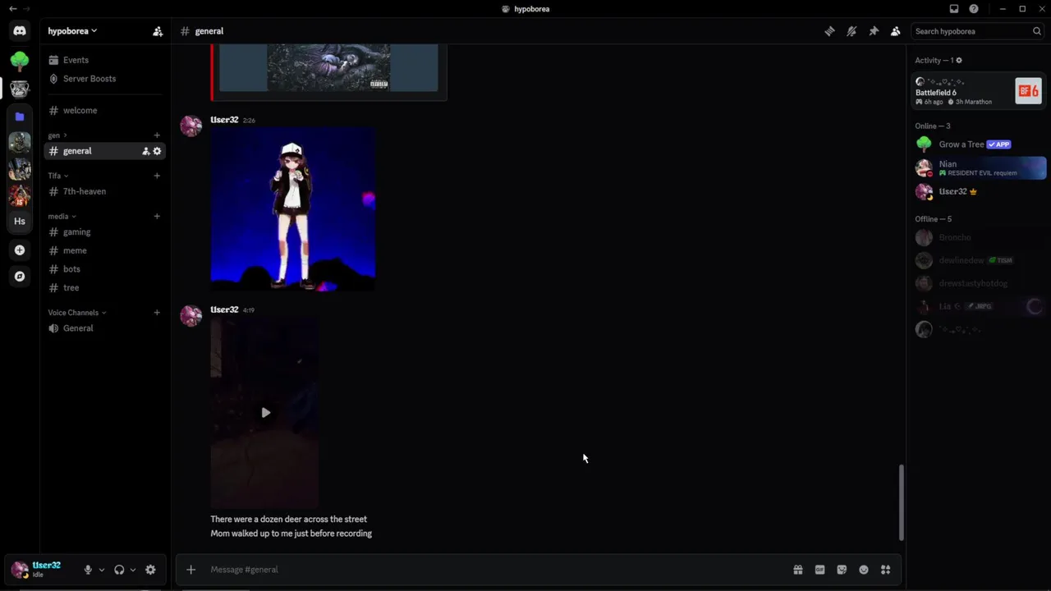This screenshot has height=591, width=1051.
Task: Invite people to hypoborea server icon
Action: [158, 31]
